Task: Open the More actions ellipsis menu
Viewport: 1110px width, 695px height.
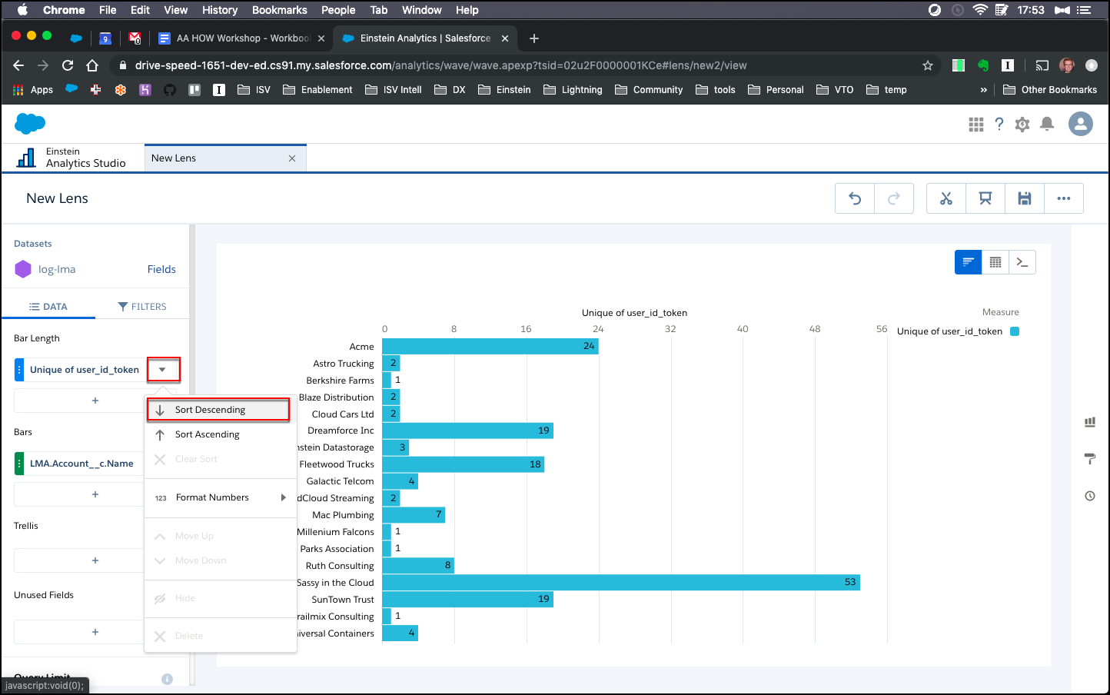Action: click(1064, 198)
